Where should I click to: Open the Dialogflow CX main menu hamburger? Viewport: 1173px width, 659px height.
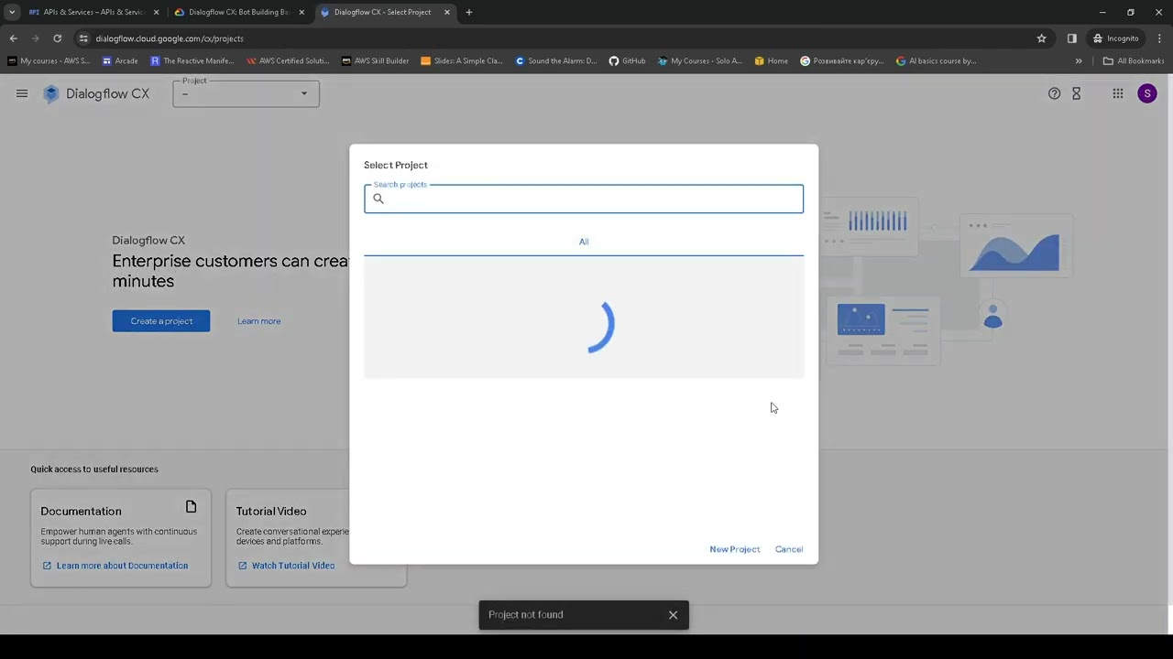[22, 93]
